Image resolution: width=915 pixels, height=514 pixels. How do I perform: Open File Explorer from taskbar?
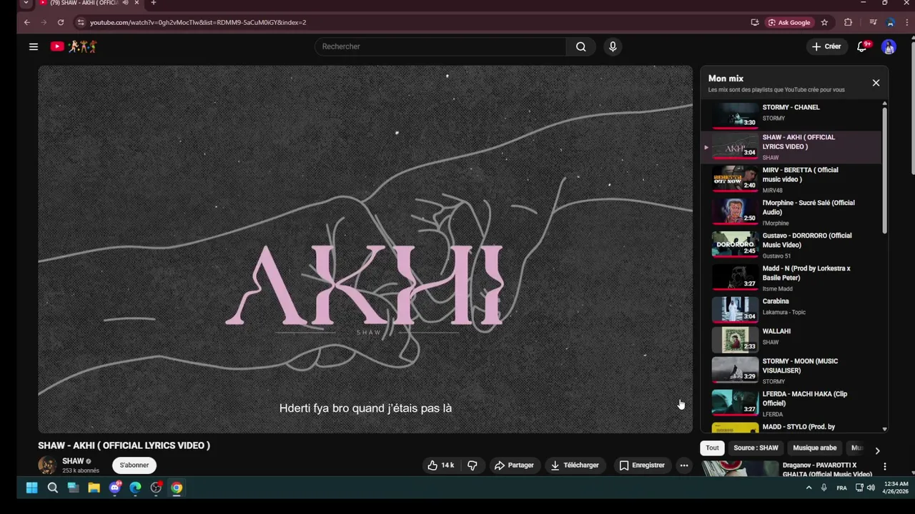tap(94, 488)
